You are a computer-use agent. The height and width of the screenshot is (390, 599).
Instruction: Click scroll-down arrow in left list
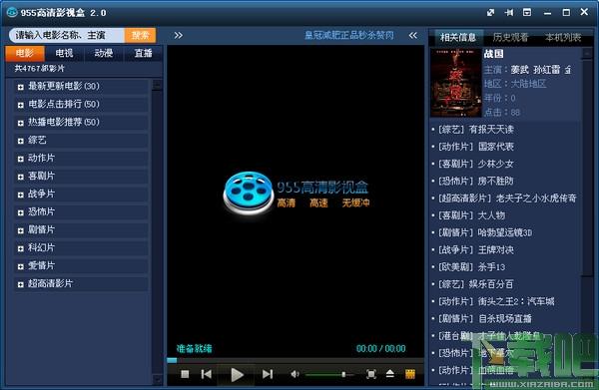tap(157, 379)
